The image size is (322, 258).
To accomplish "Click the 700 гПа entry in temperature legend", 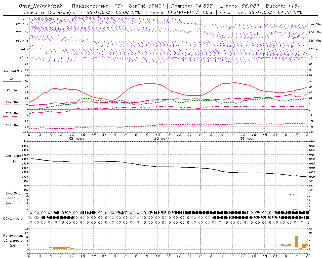I will pyautogui.click(x=12, y=114).
